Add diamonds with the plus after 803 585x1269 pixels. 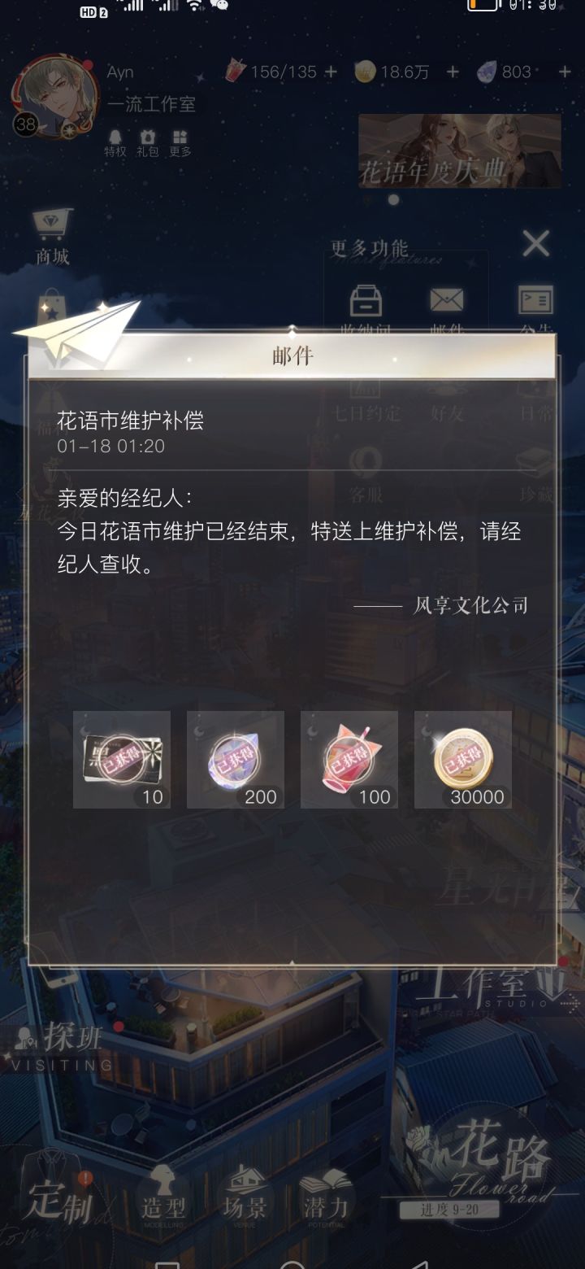pos(565,72)
